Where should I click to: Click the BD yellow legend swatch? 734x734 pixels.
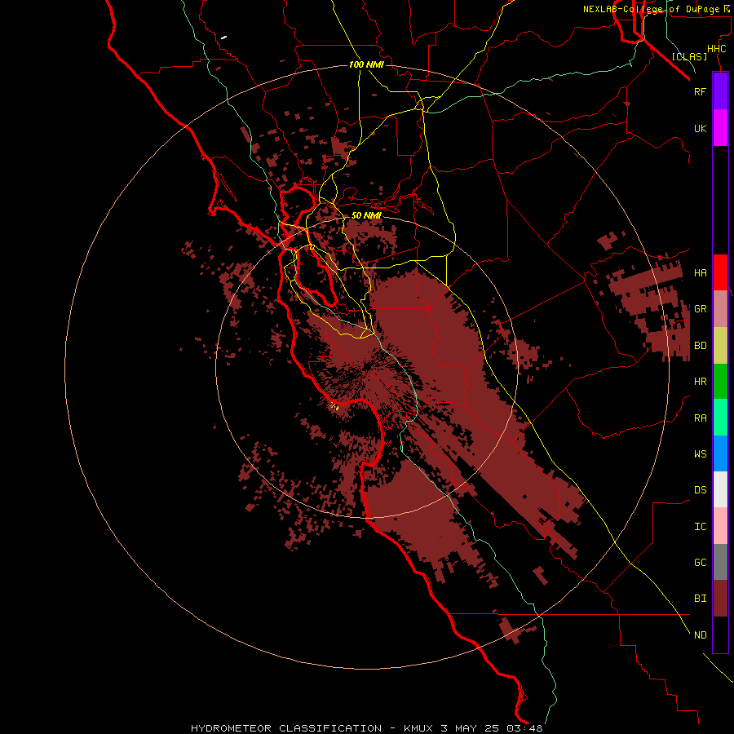[720, 346]
